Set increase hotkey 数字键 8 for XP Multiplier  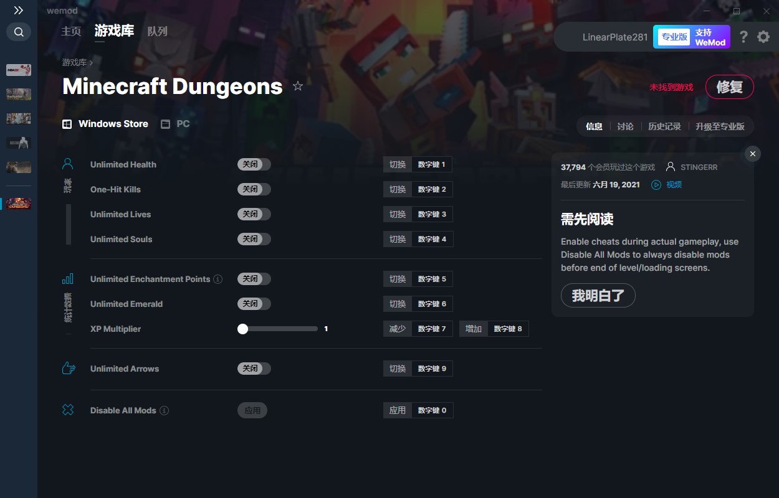click(x=508, y=329)
